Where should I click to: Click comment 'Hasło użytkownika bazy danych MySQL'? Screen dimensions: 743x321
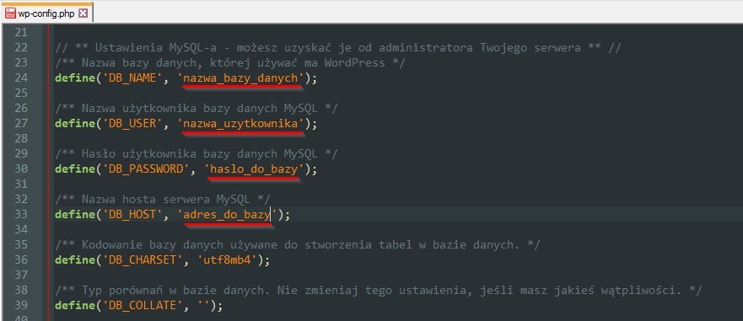tap(201, 154)
